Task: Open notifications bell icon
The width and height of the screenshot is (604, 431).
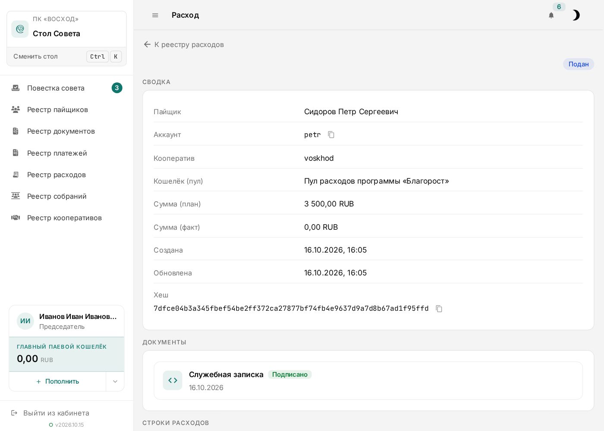Action: point(551,16)
